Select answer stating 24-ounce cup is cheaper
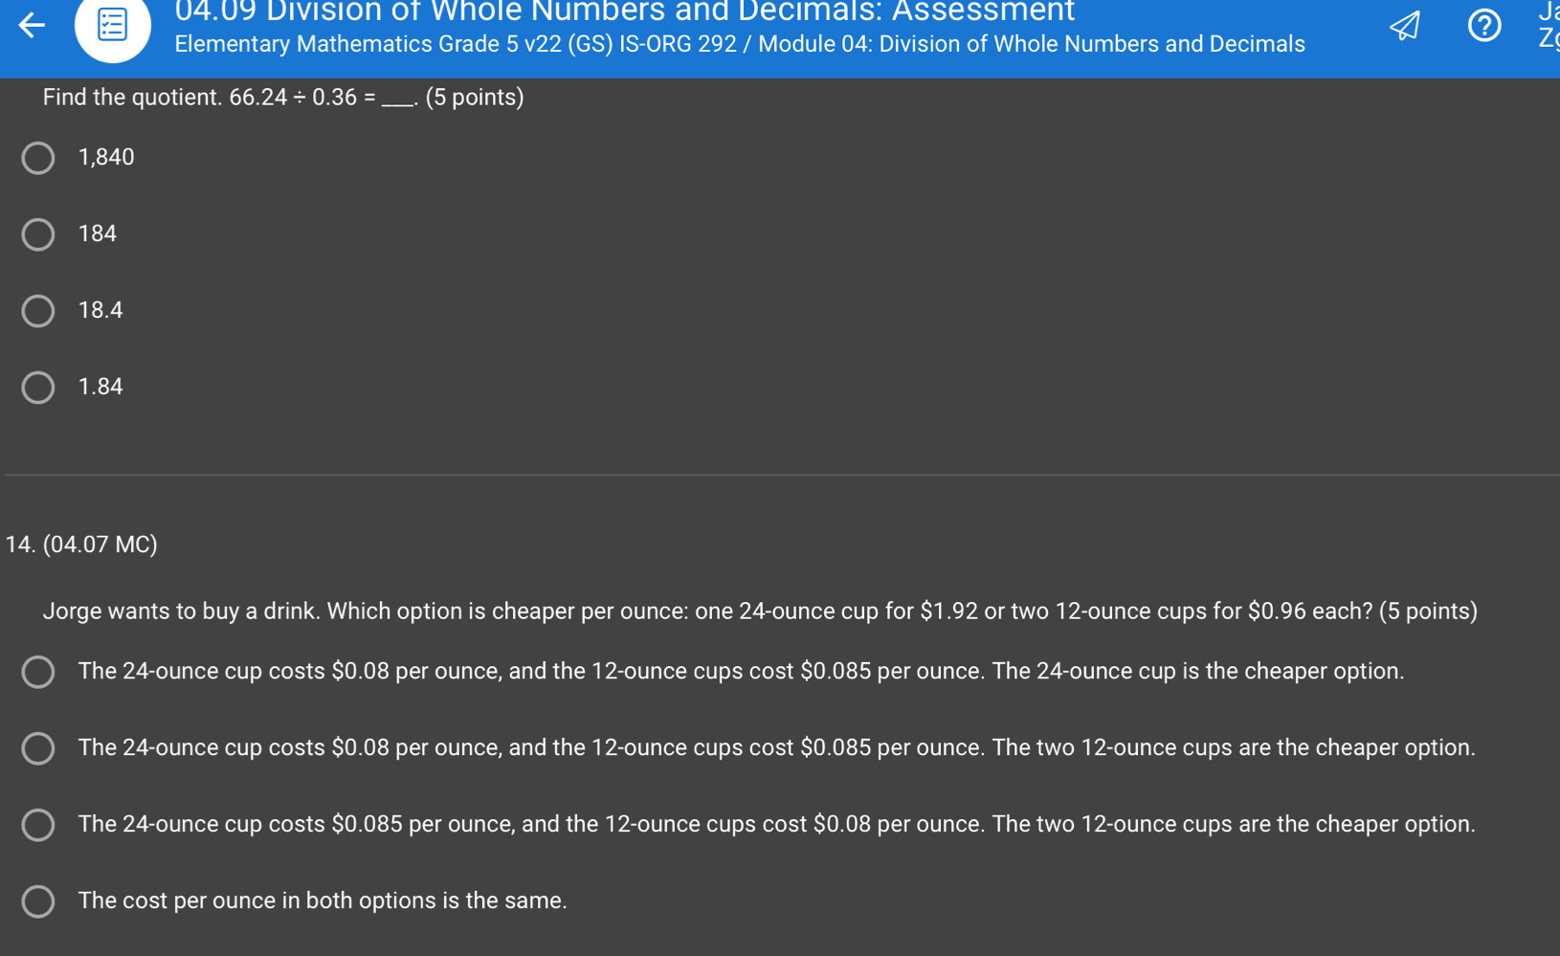The height and width of the screenshot is (956, 1560). click(x=38, y=672)
